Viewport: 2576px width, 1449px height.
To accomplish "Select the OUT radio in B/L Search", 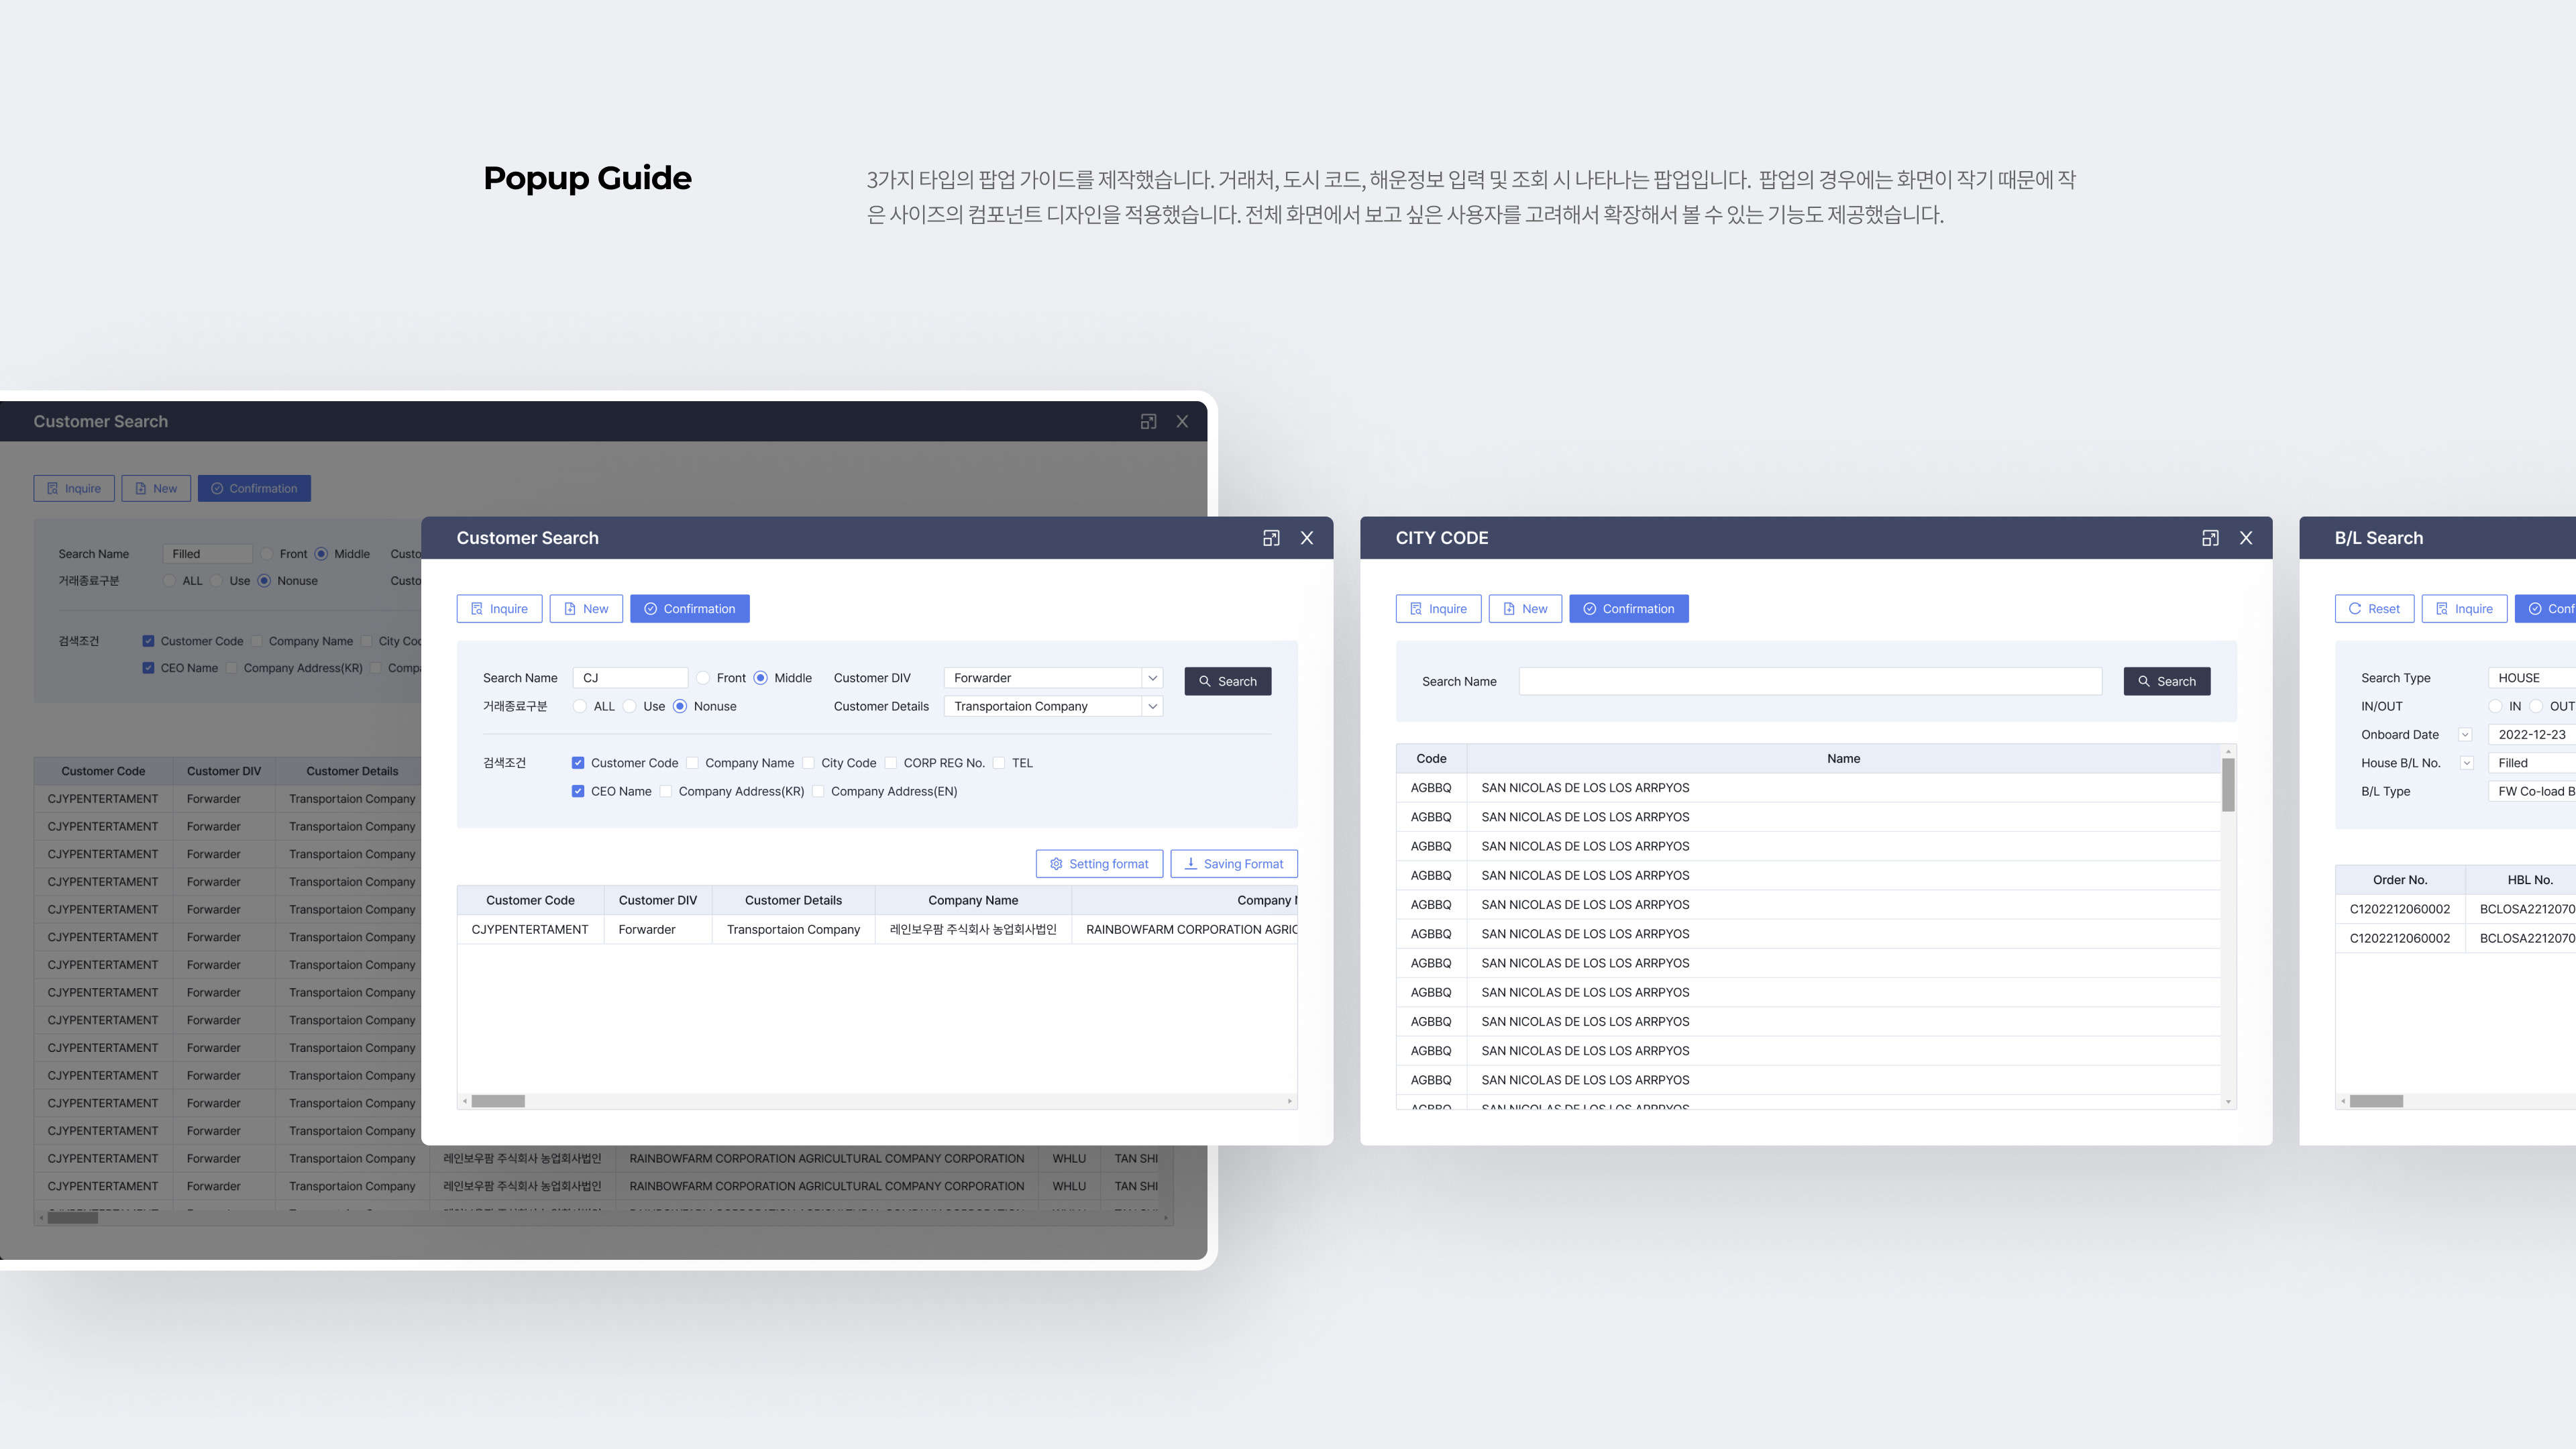I will 2536,706.
